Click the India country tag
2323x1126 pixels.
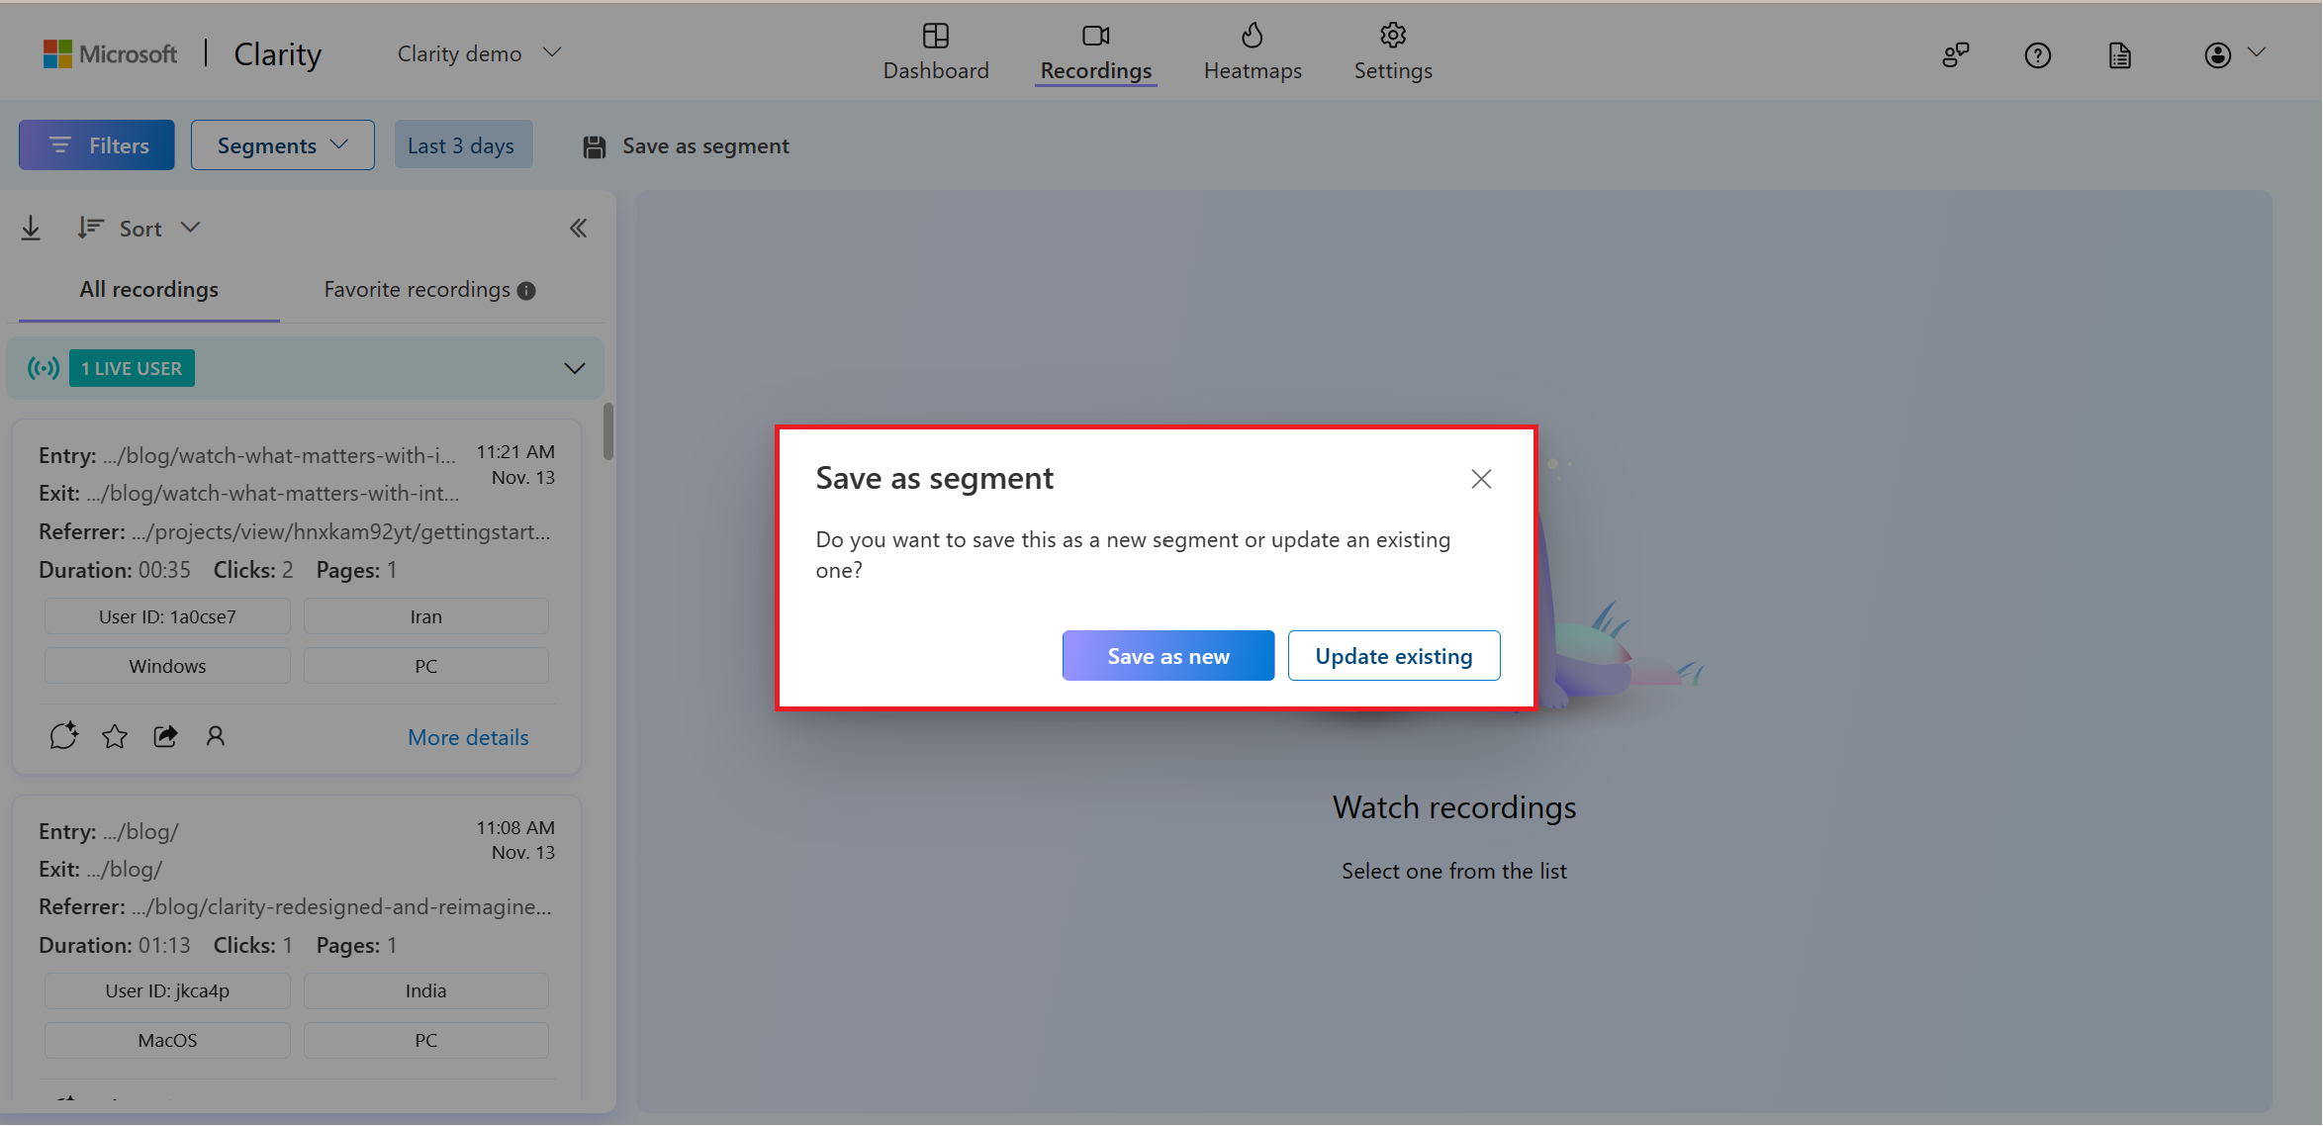(x=425, y=990)
